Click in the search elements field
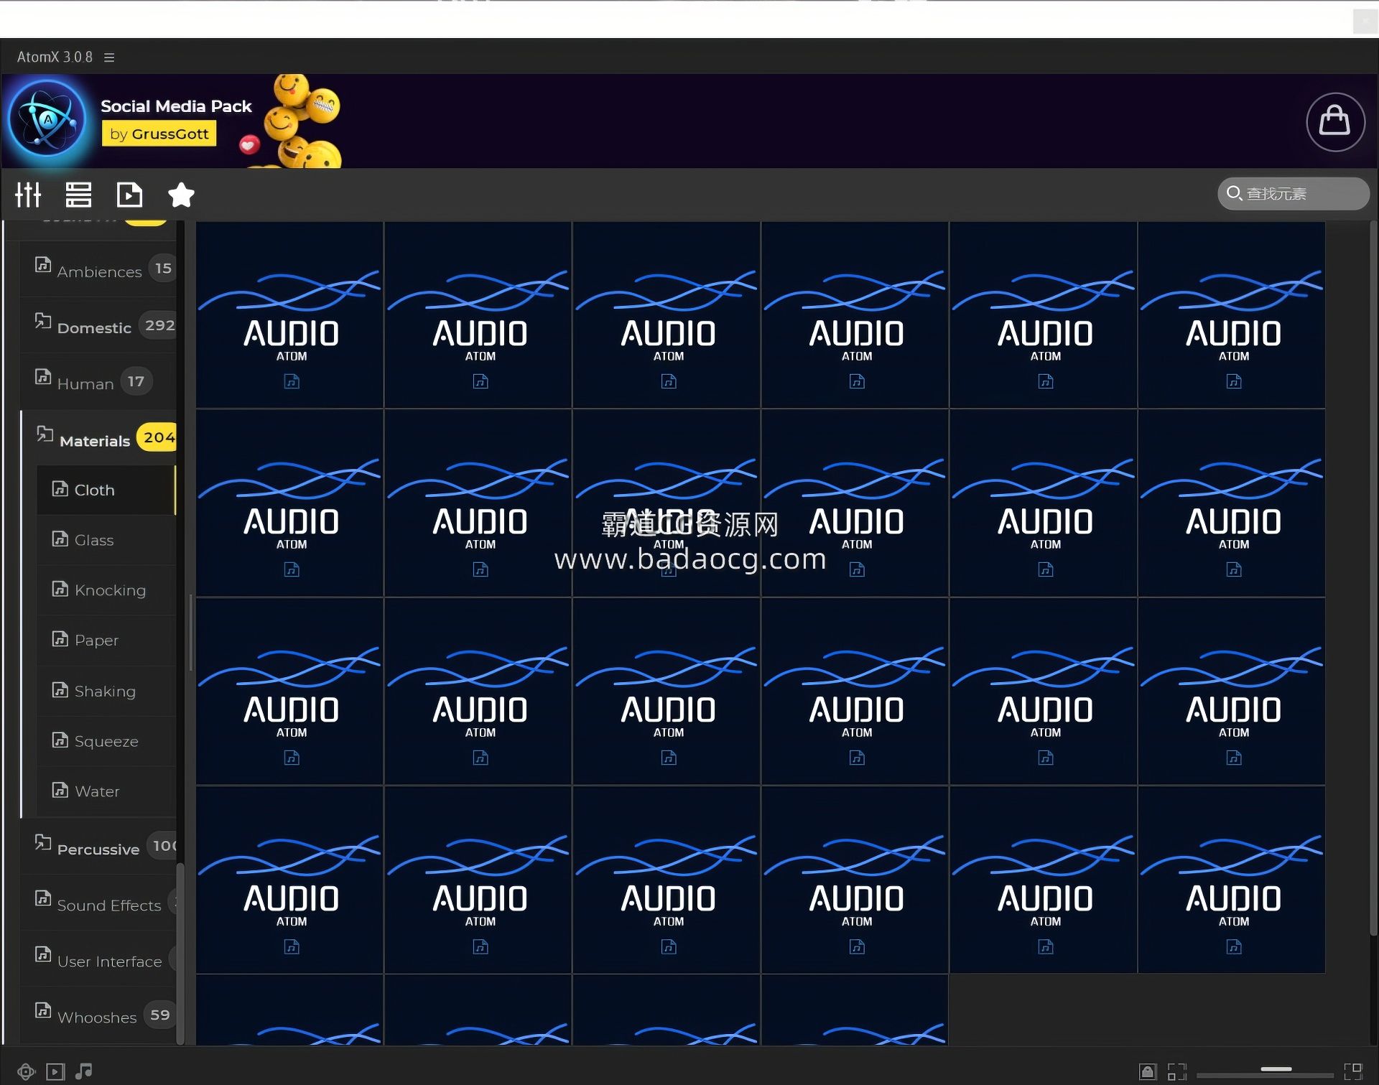The height and width of the screenshot is (1085, 1379). pyautogui.click(x=1294, y=193)
